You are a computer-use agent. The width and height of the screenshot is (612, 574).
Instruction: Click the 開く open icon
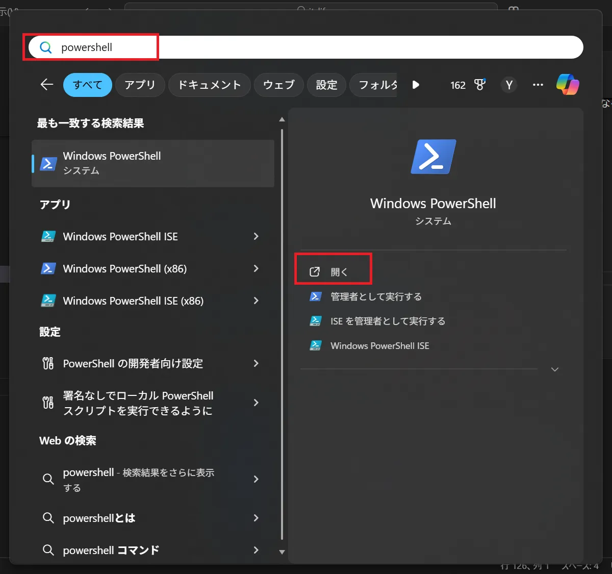315,272
